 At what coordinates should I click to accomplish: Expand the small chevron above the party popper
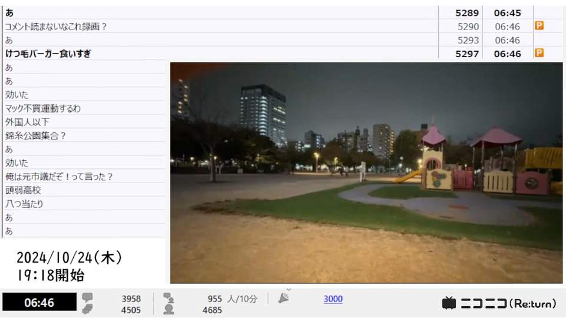(288, 290)
